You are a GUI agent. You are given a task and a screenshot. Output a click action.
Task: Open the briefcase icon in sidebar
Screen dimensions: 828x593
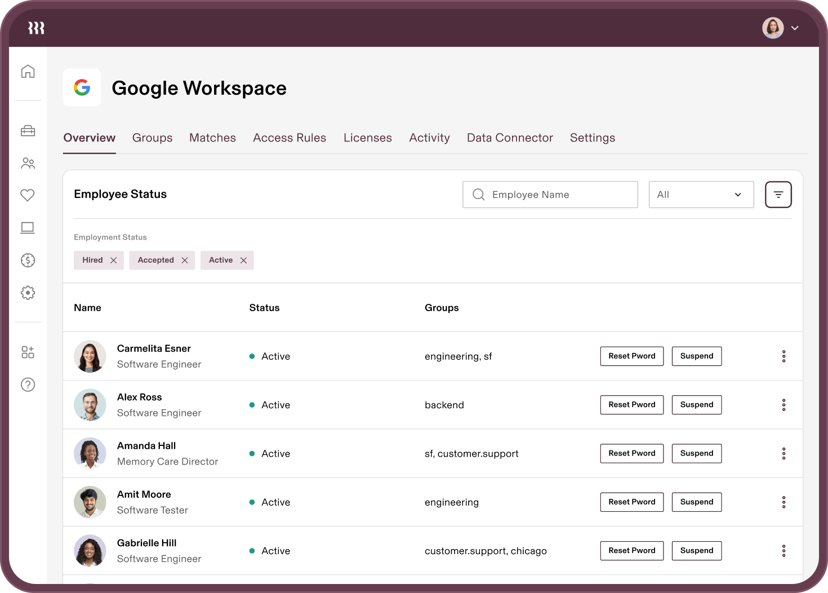[x=28, y=131]
